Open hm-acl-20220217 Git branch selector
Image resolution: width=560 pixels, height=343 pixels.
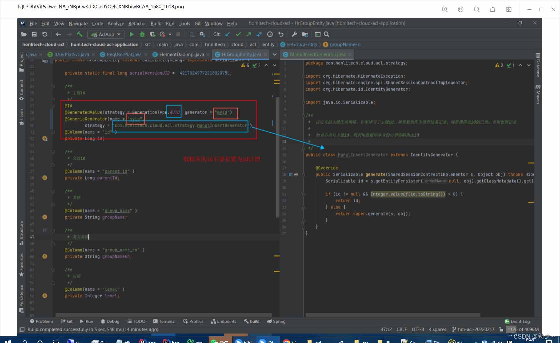(x=473, y=329)
